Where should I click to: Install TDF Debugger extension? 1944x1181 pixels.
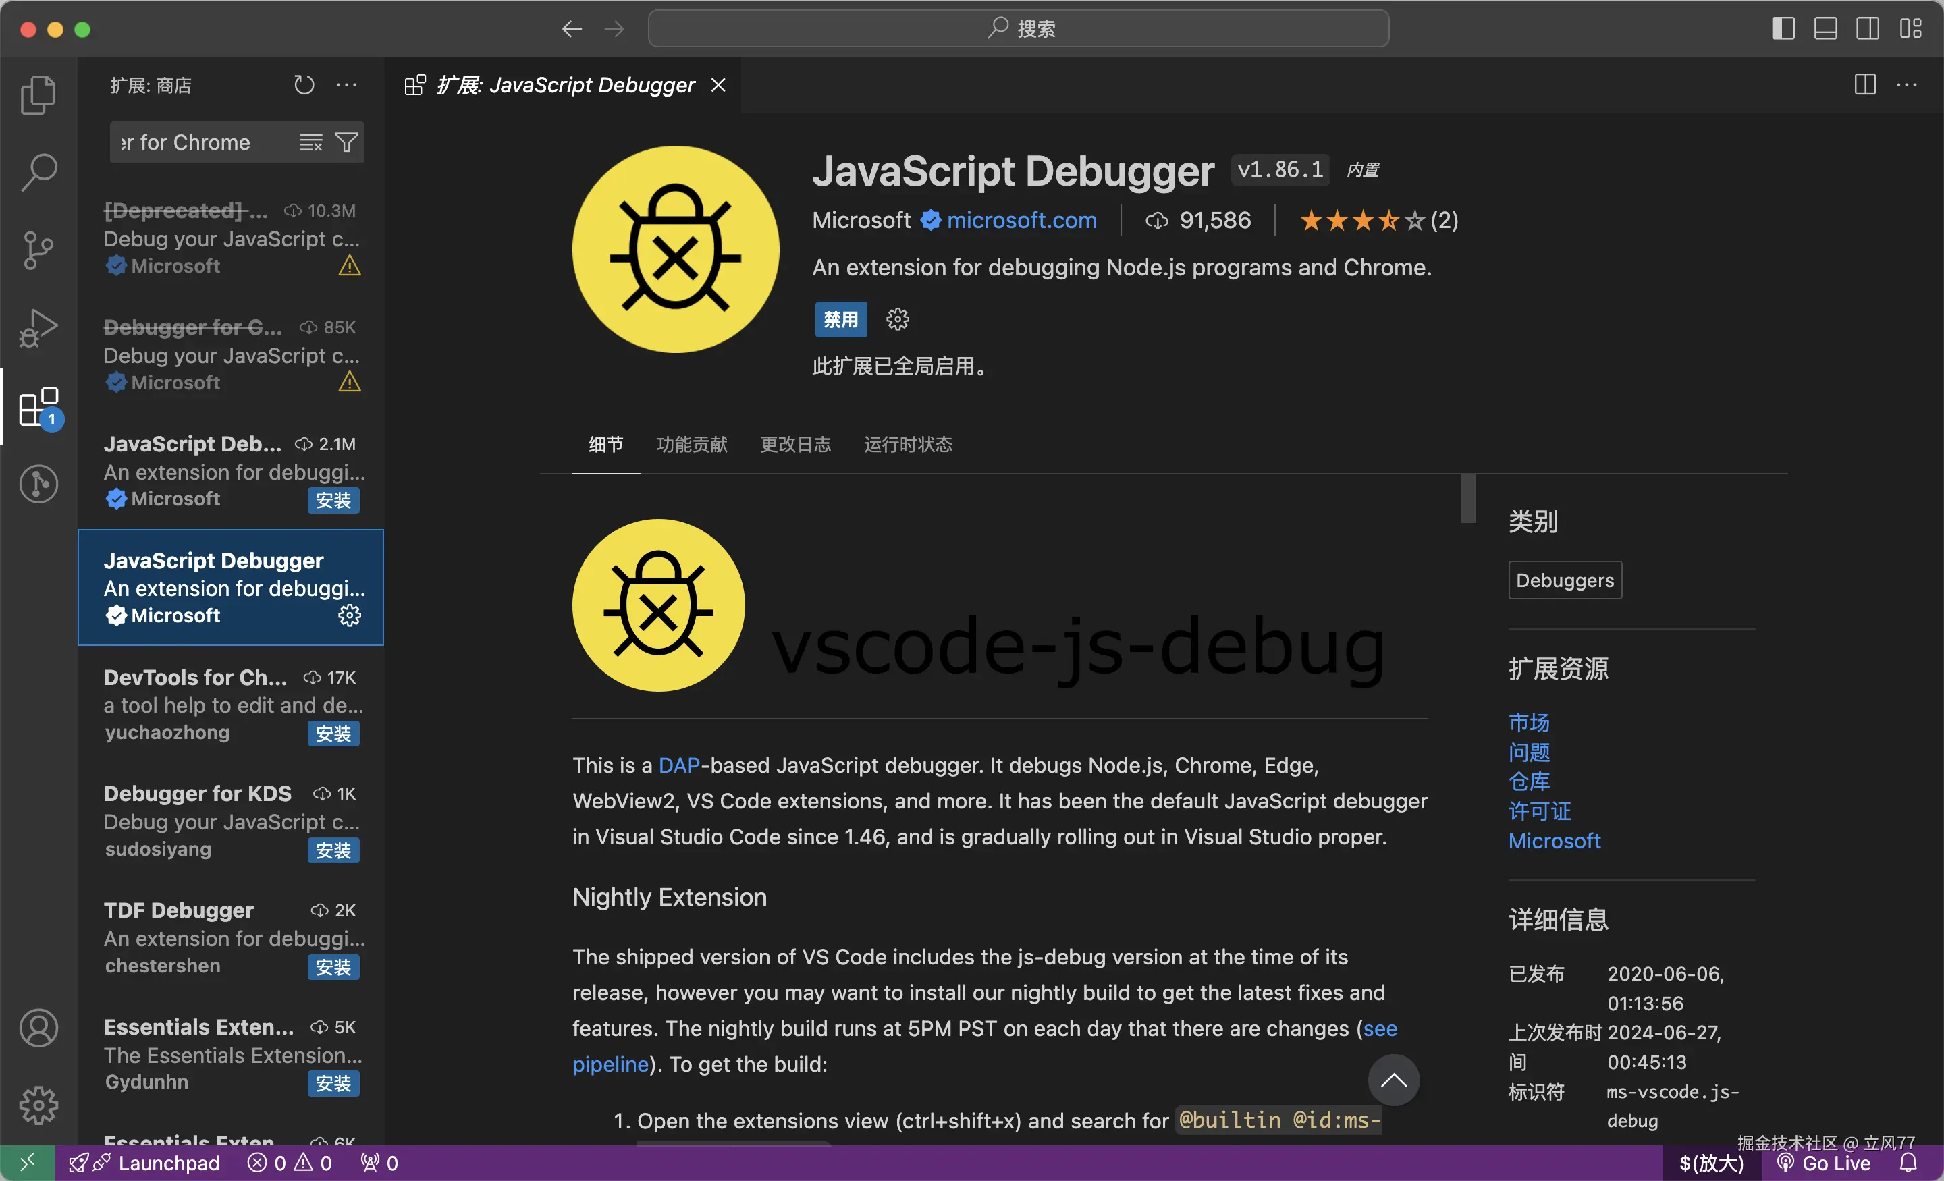coord(333,967)
